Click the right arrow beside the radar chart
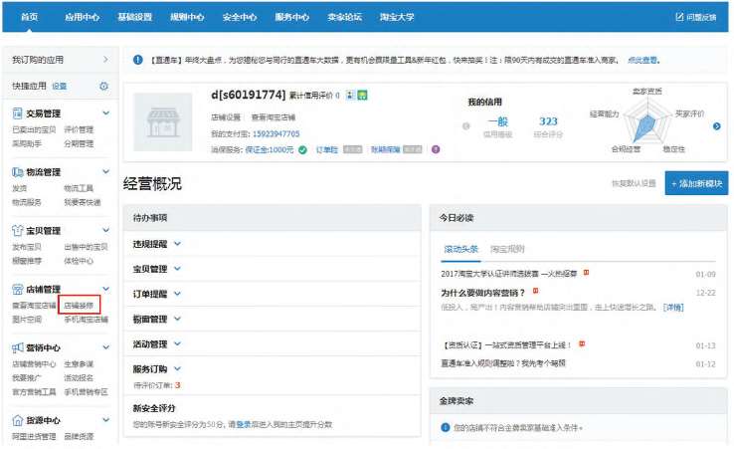734x449 pixels. click(x=717, y=126)
